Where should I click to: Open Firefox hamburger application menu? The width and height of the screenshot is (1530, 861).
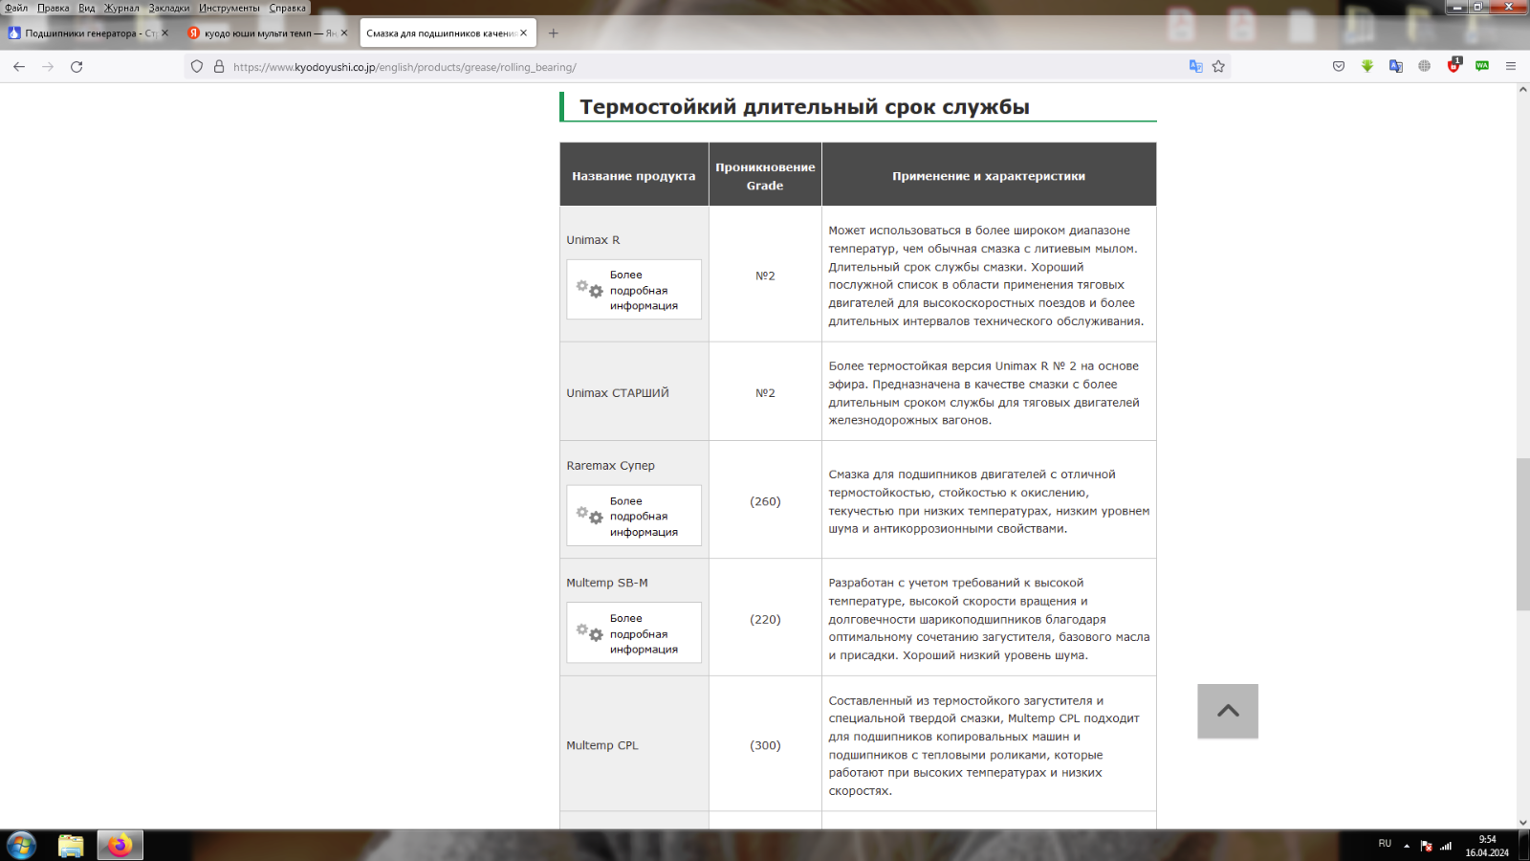(1511, 67)
